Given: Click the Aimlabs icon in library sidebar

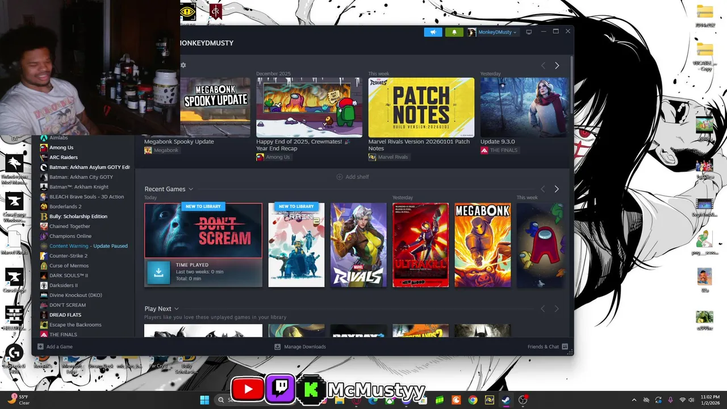Looking at the screenshot, I should pos(44,138).
